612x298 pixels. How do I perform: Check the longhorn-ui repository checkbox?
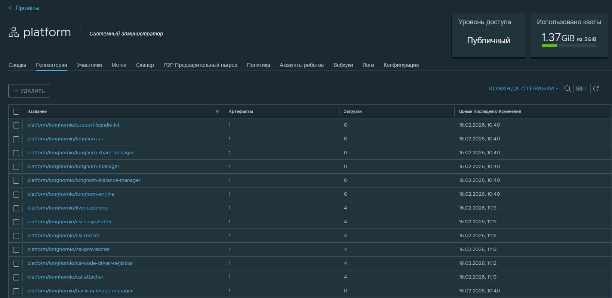tap(16, 139)
